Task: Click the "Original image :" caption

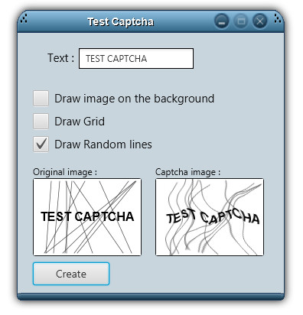Action: 65,172
